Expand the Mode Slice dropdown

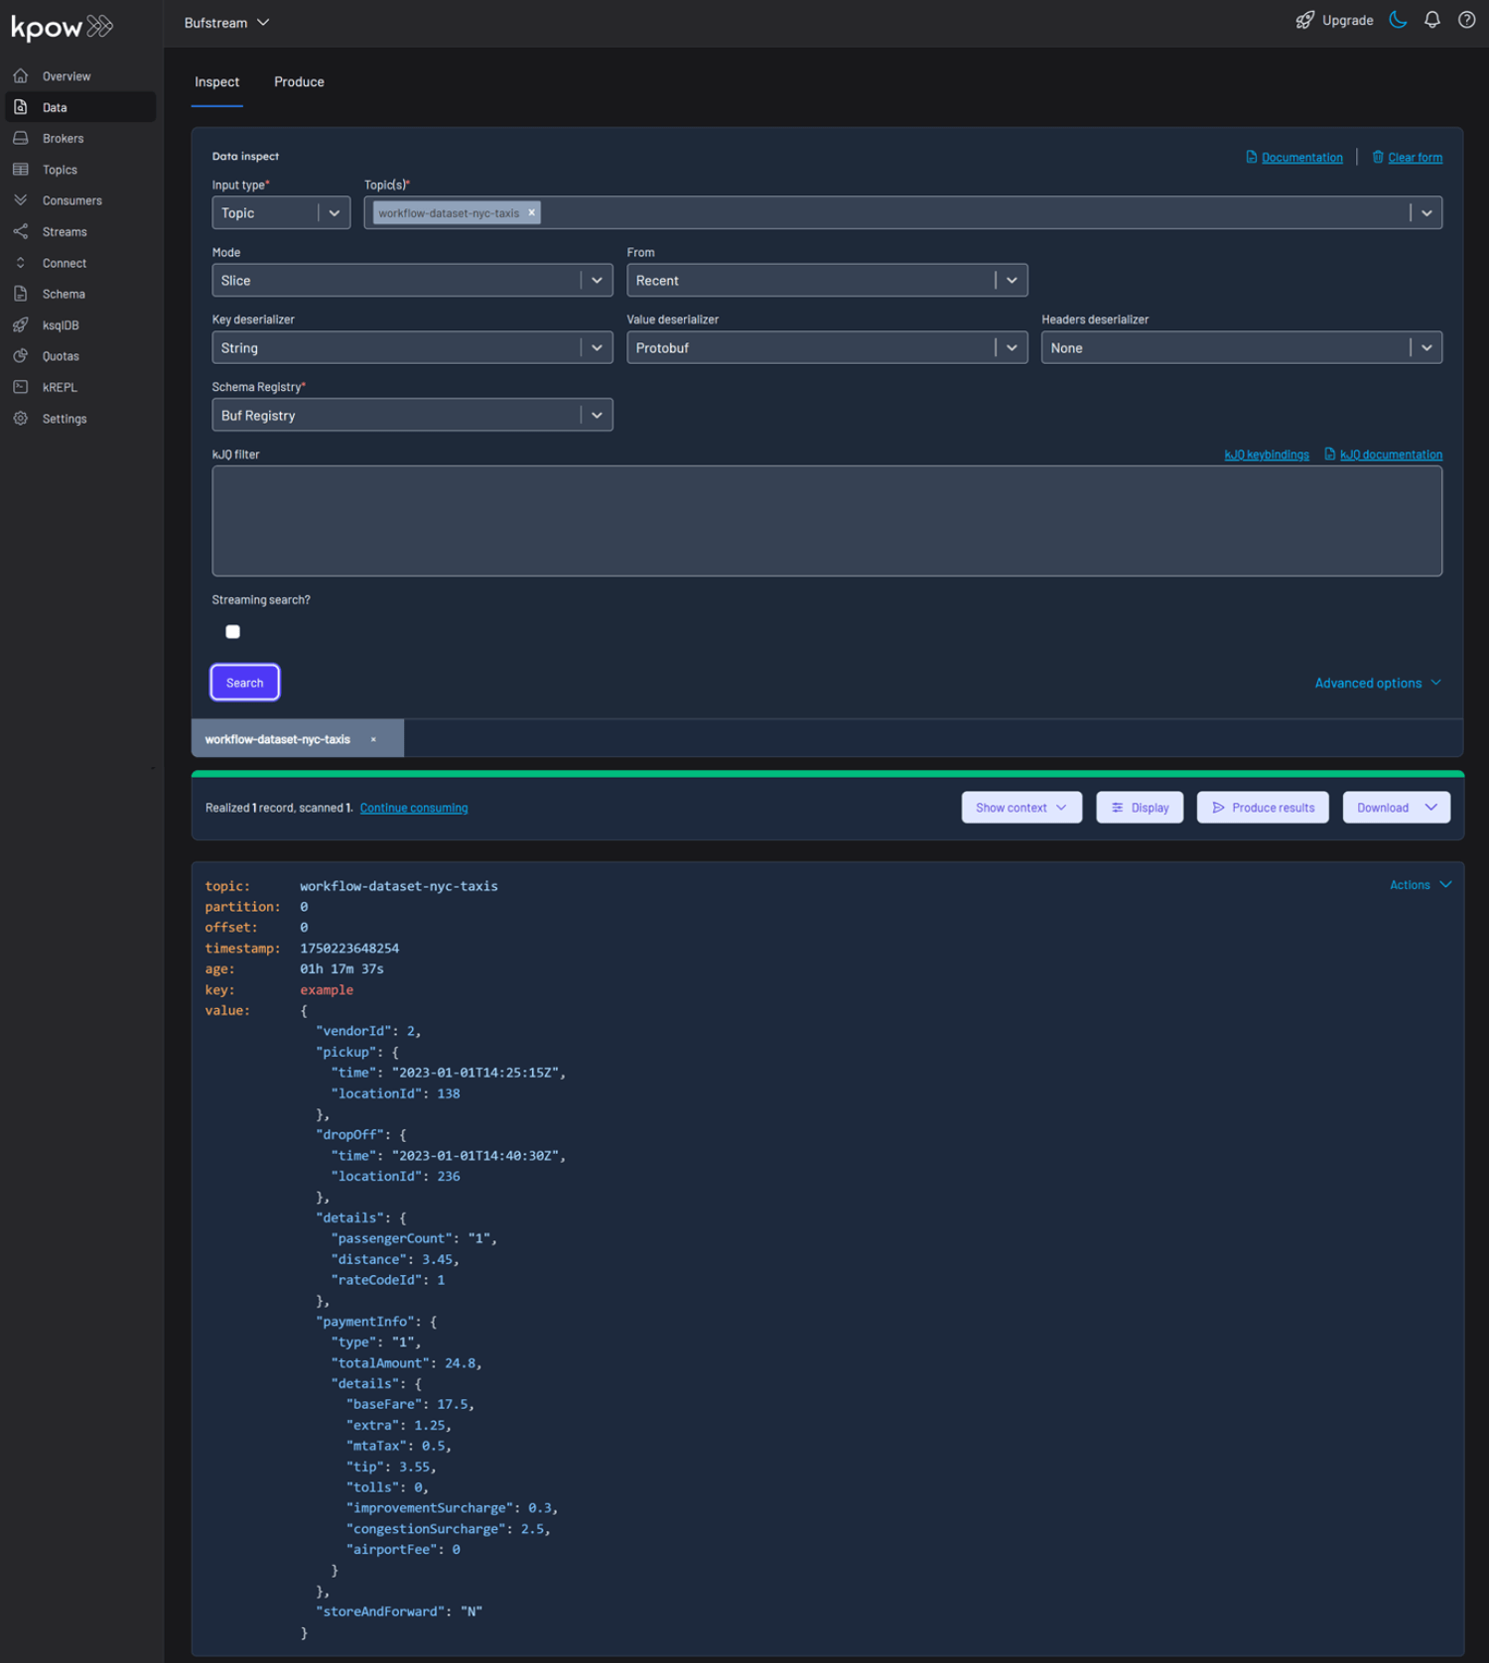[411, 281]
